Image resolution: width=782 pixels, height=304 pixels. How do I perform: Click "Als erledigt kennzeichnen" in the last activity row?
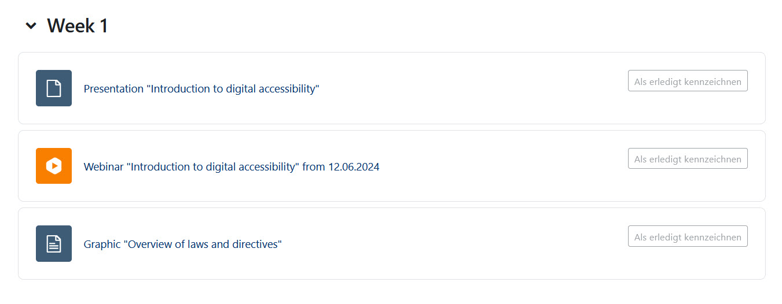688,237
